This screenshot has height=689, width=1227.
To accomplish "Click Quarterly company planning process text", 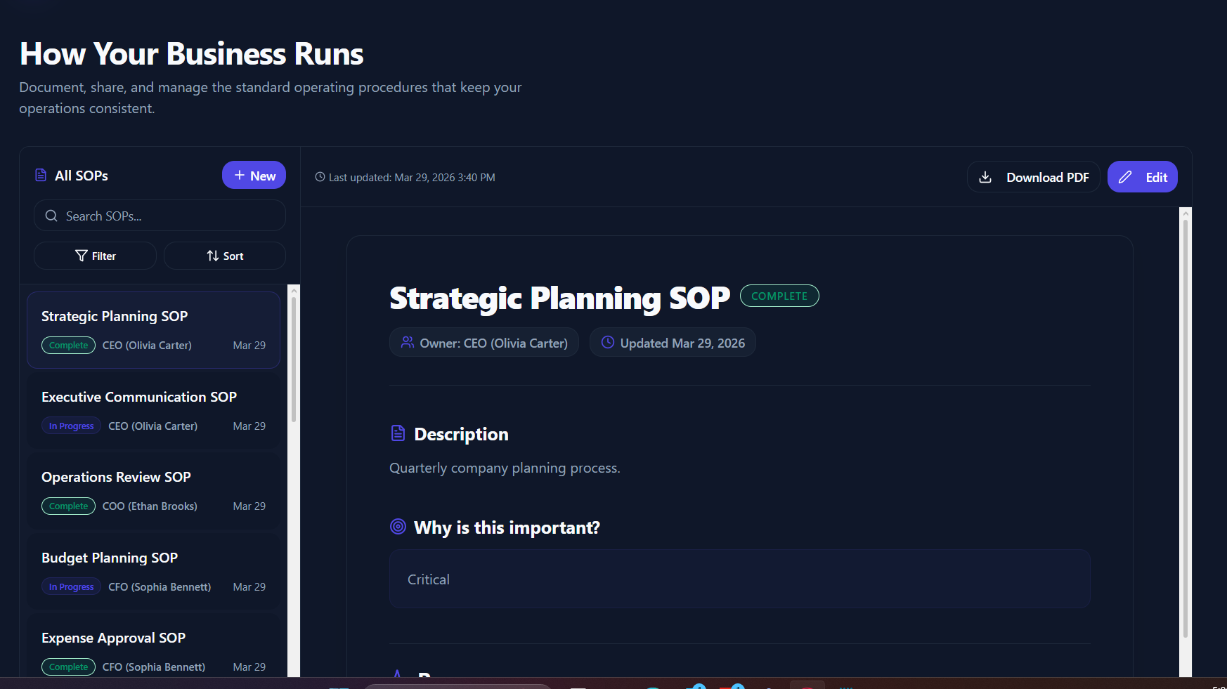I will (505, 468).
